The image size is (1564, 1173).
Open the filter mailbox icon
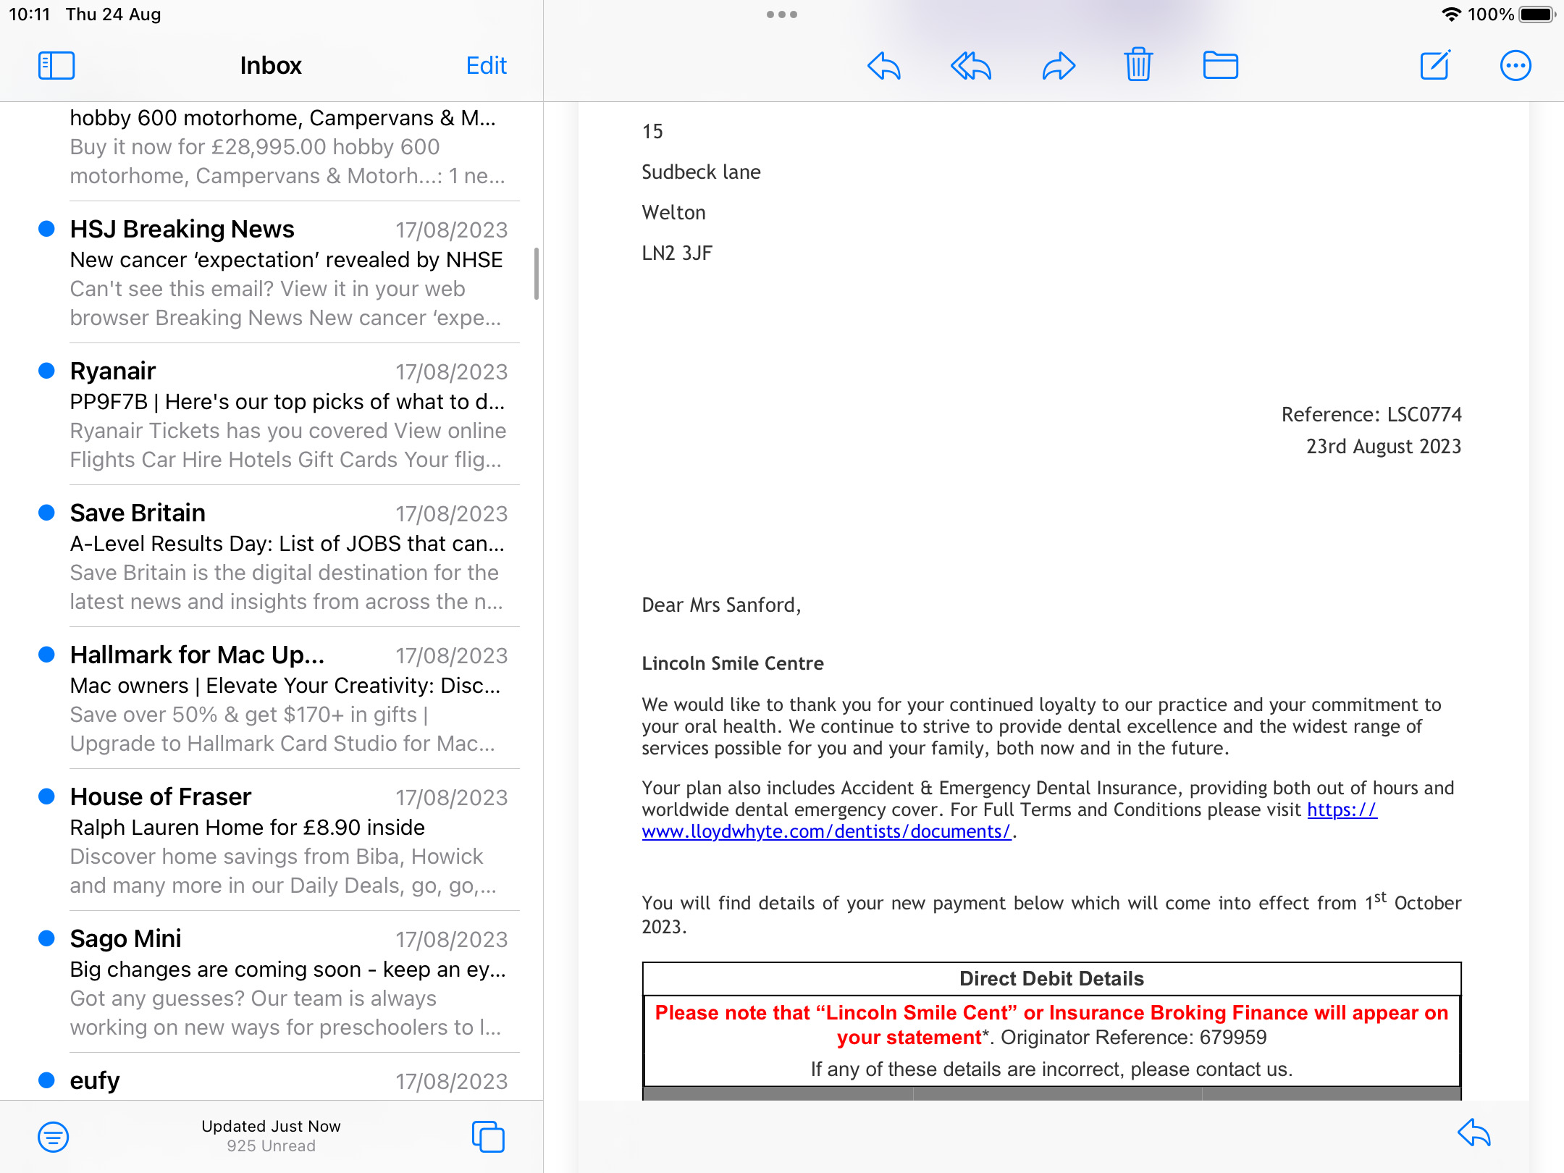pos(54,1137)
